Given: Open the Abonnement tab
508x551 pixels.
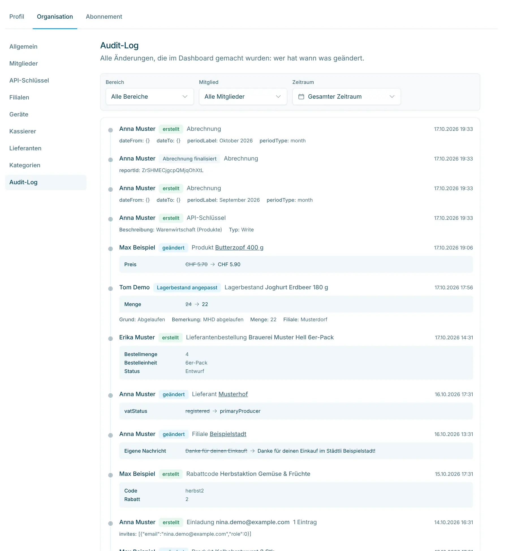Looking at the screenshot, I should point(104,17).
